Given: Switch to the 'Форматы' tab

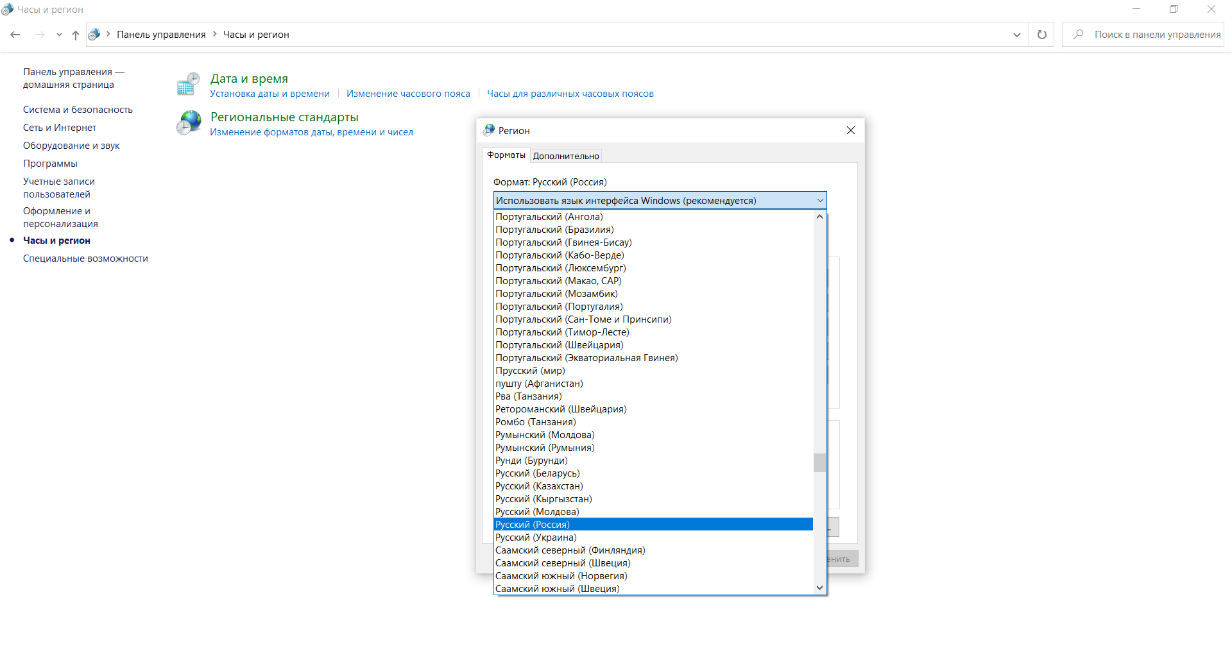Looking at the screenshot, I should pyautogui.click(x=506, y=155).
